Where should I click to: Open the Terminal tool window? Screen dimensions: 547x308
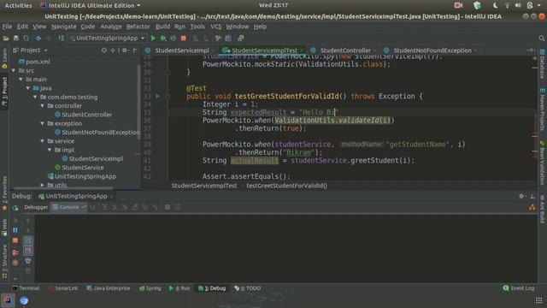[26, 288]
